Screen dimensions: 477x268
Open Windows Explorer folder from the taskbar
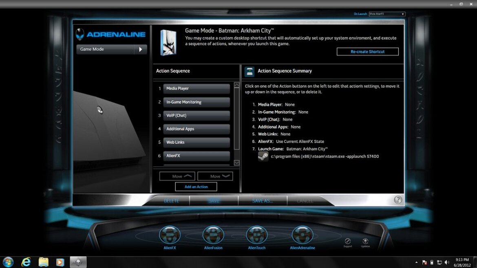point(43,262)
